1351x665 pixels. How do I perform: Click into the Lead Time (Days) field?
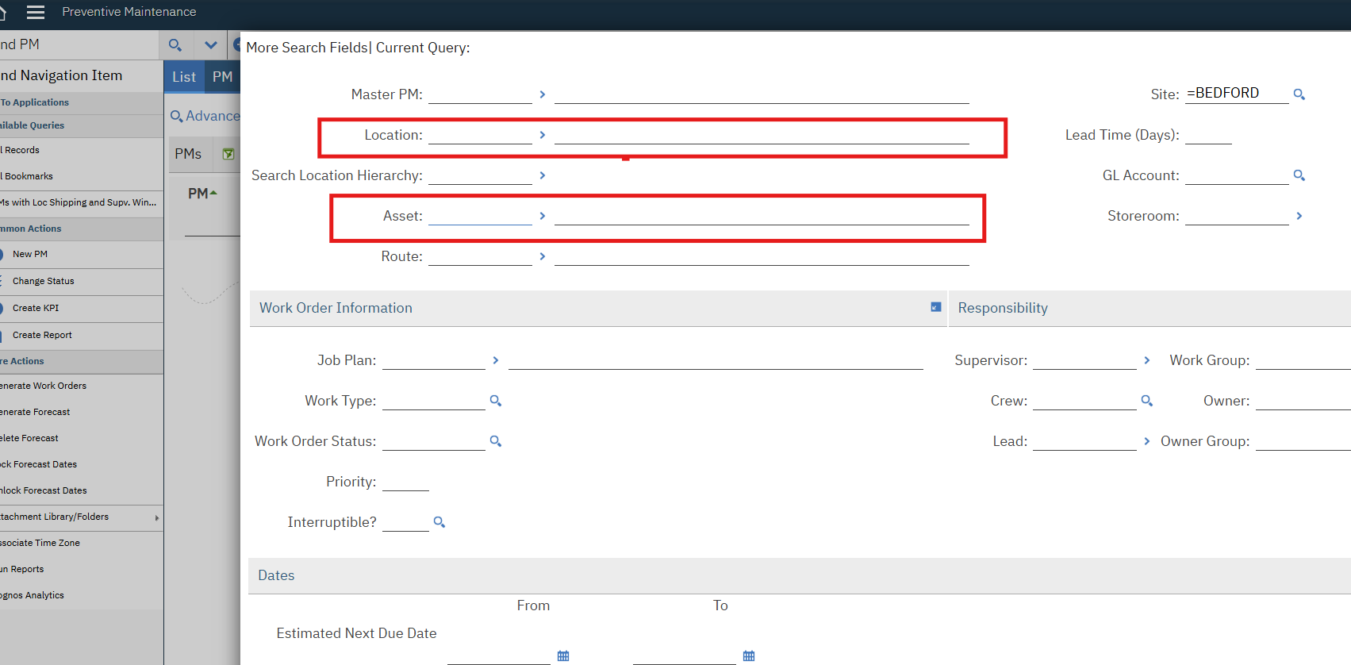point(1208,135)
